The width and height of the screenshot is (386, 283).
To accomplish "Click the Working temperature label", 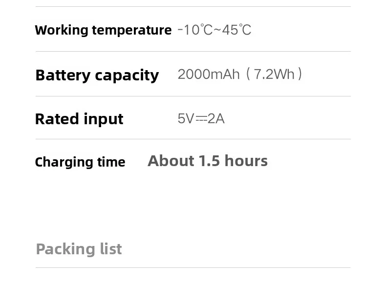I will pyautogui.click(x=103, y=30).
